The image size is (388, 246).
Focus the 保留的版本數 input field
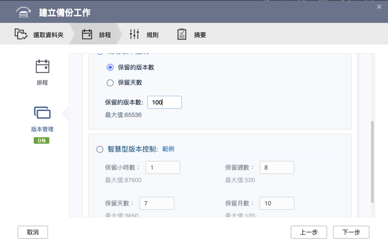click(164, 102)
